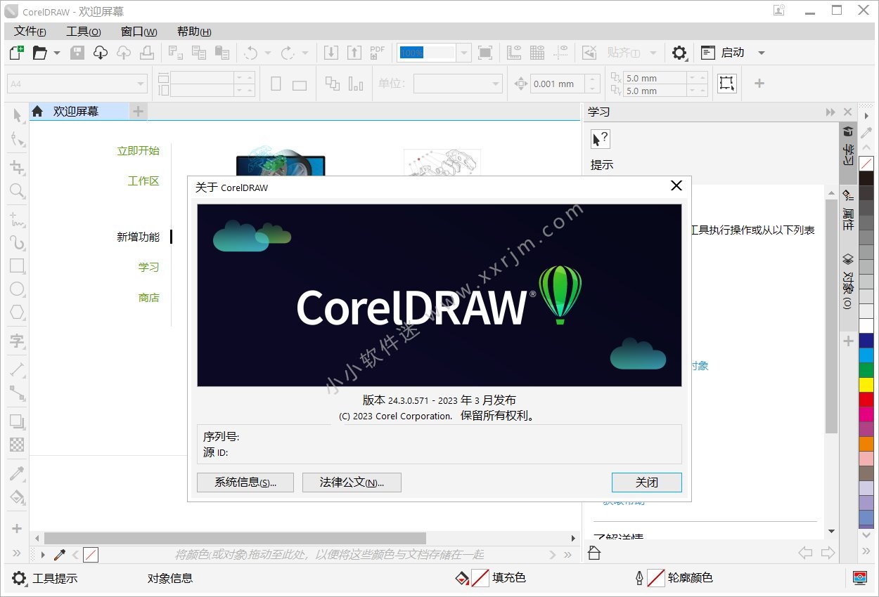Select landscape page orientation
Viewport: 879px width, 597px height.
coord(300,85)
